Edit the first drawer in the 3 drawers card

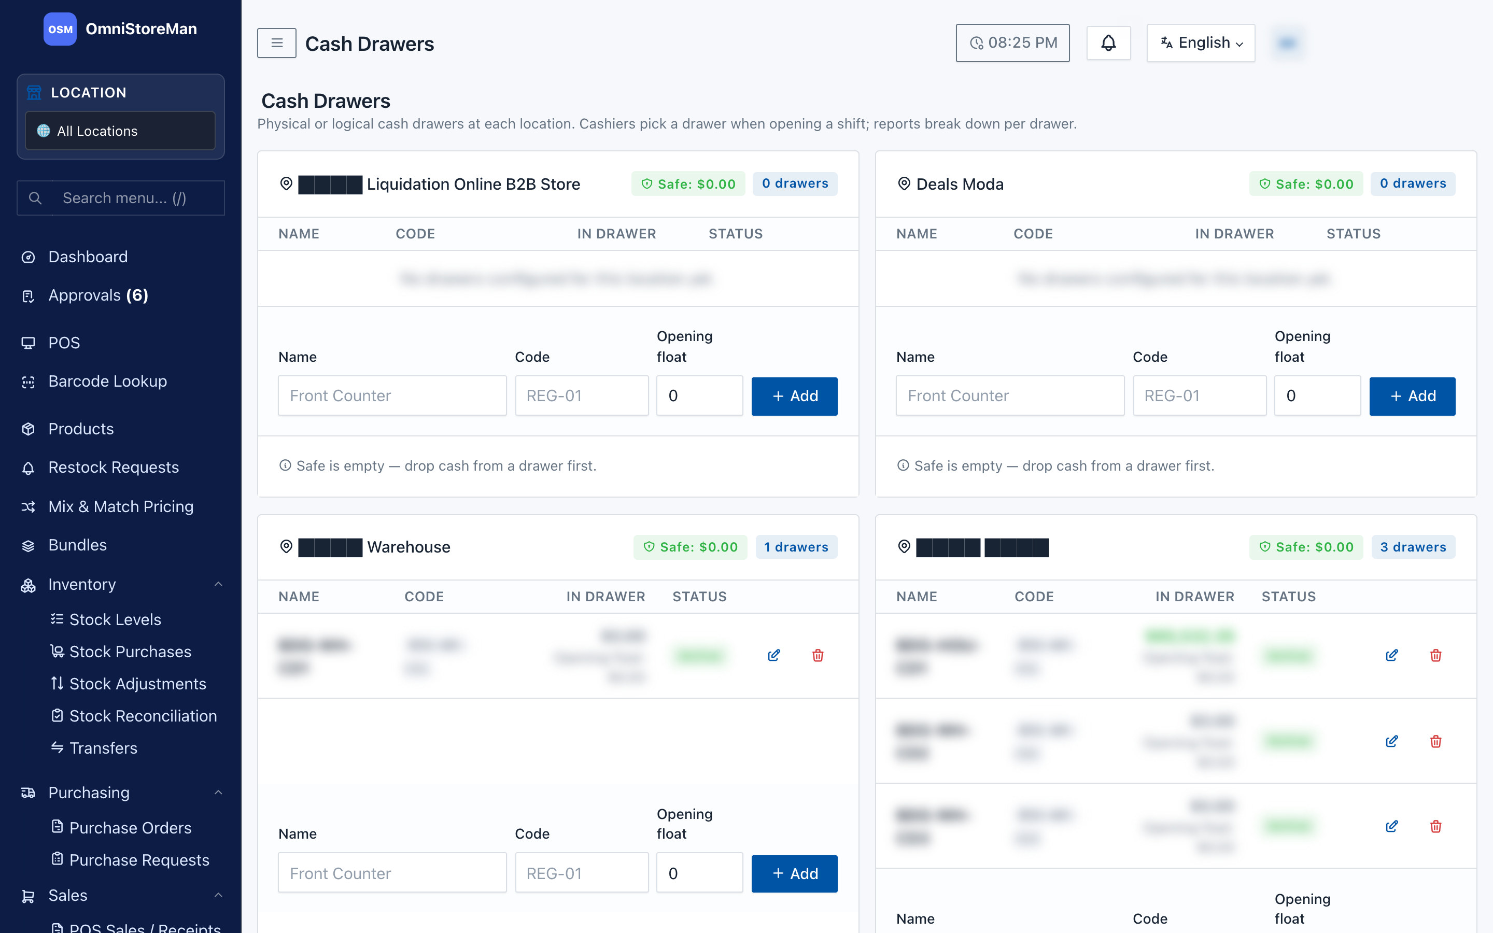point(1392,655)
